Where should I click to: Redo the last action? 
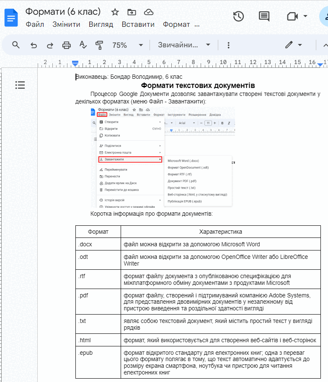click(x=50, y=45)
